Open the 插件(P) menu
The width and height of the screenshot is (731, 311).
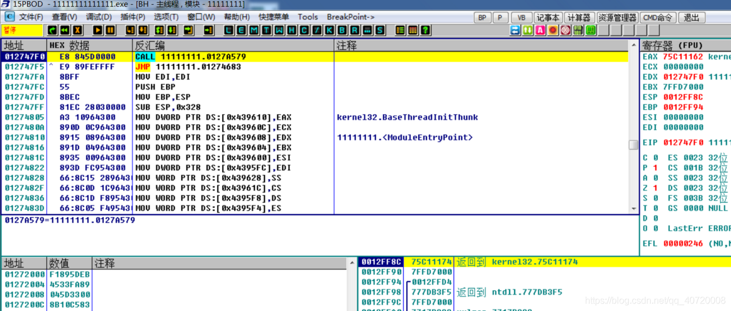click(x=133, y=17)
